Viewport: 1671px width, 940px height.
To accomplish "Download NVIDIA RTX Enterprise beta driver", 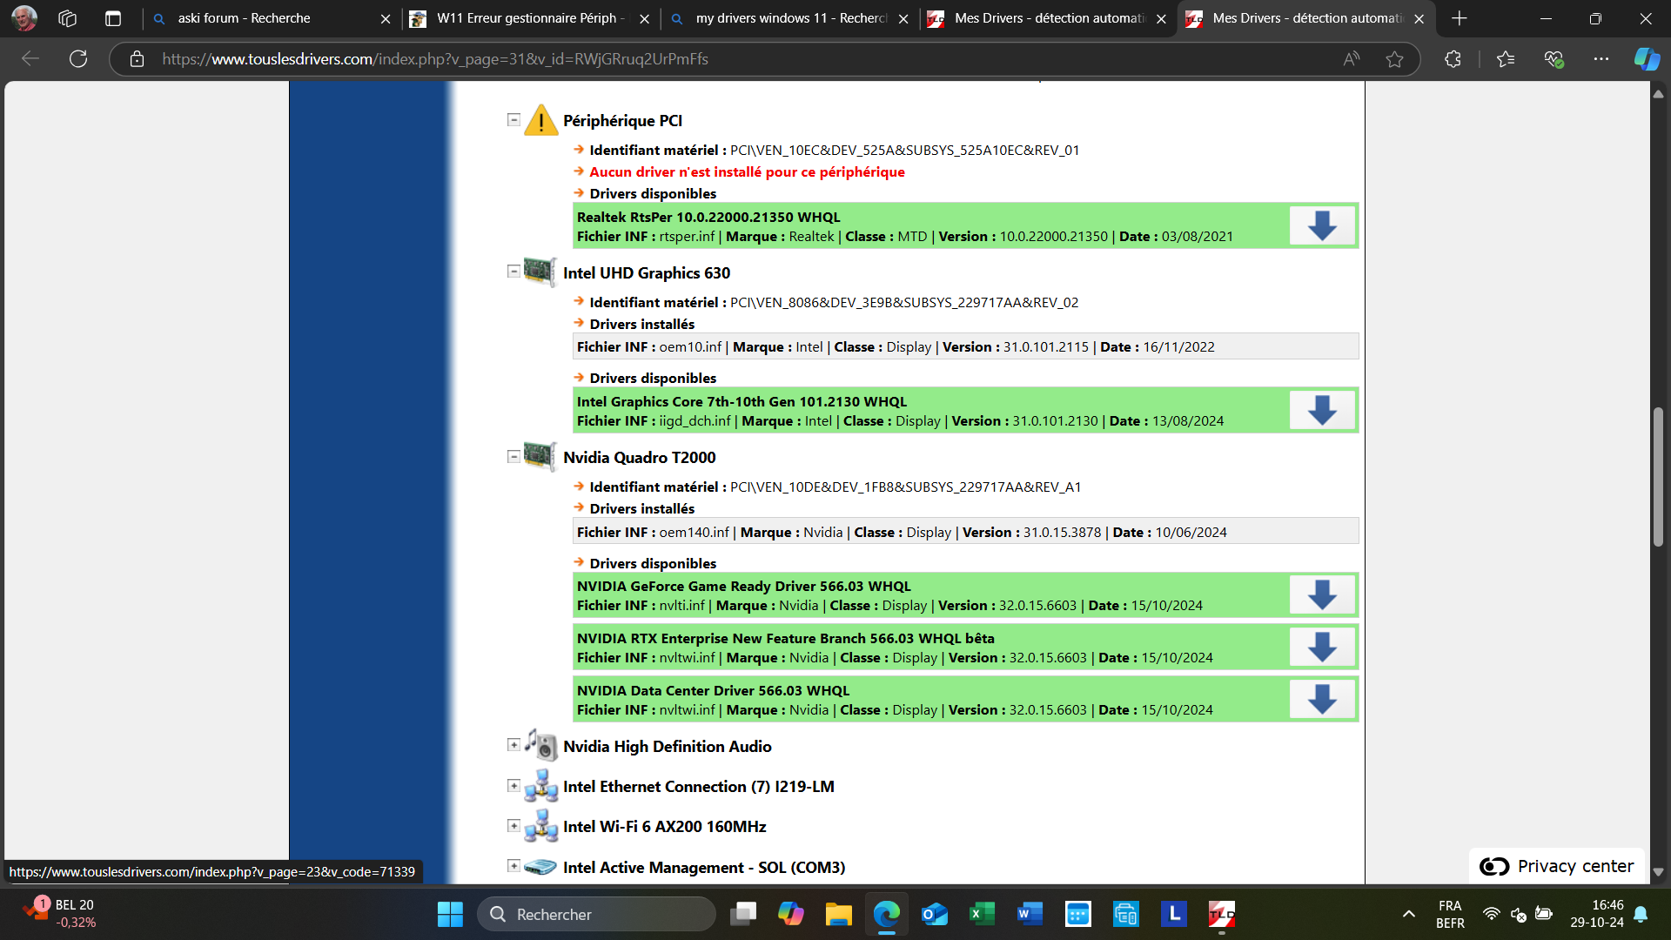I will click(1321, 648).
